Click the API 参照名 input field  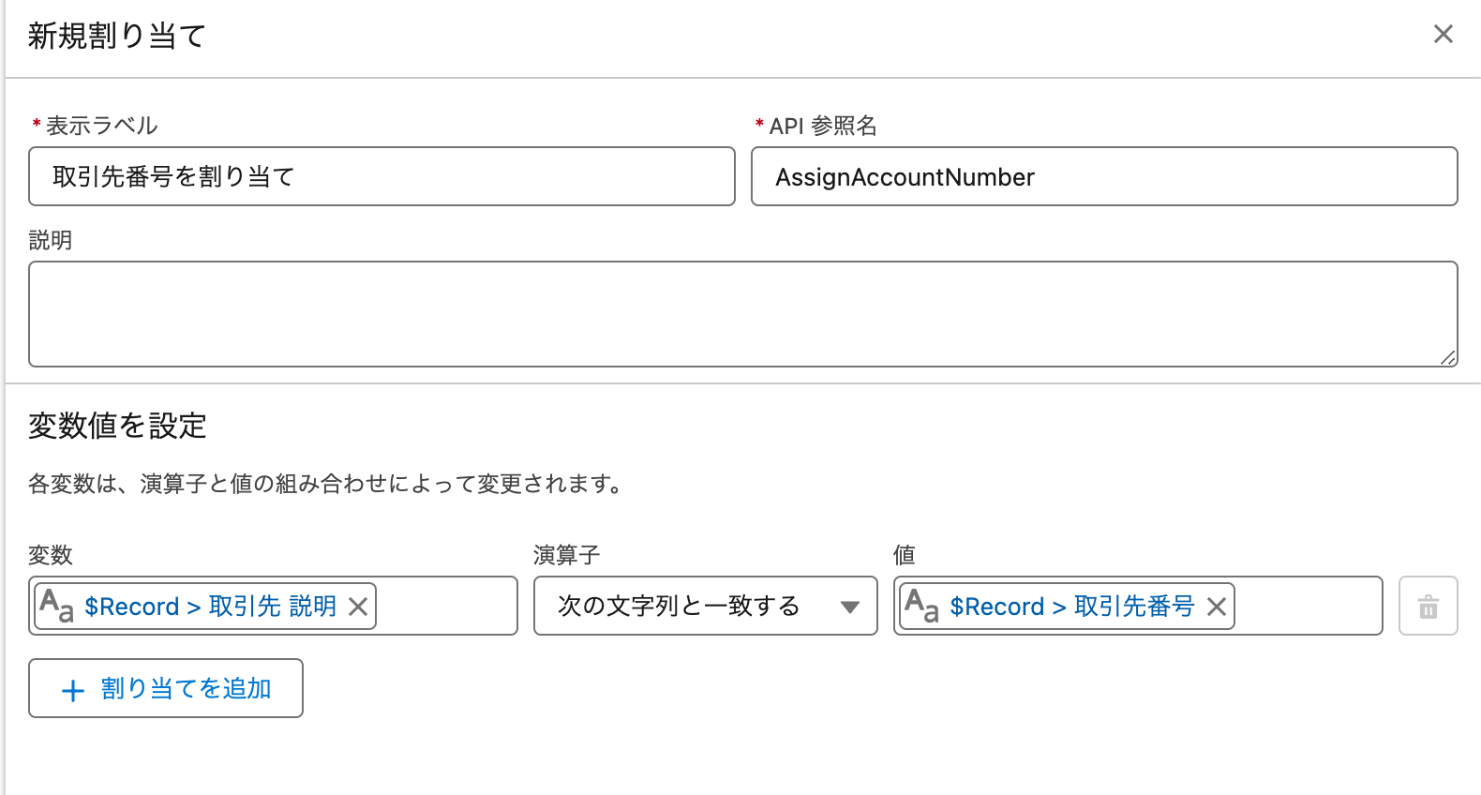[x=1104, y=176]
